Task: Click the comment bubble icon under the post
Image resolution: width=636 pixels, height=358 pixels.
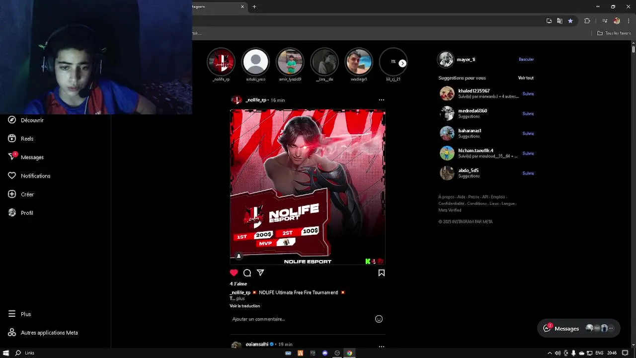Action: [x=247, y=273]
